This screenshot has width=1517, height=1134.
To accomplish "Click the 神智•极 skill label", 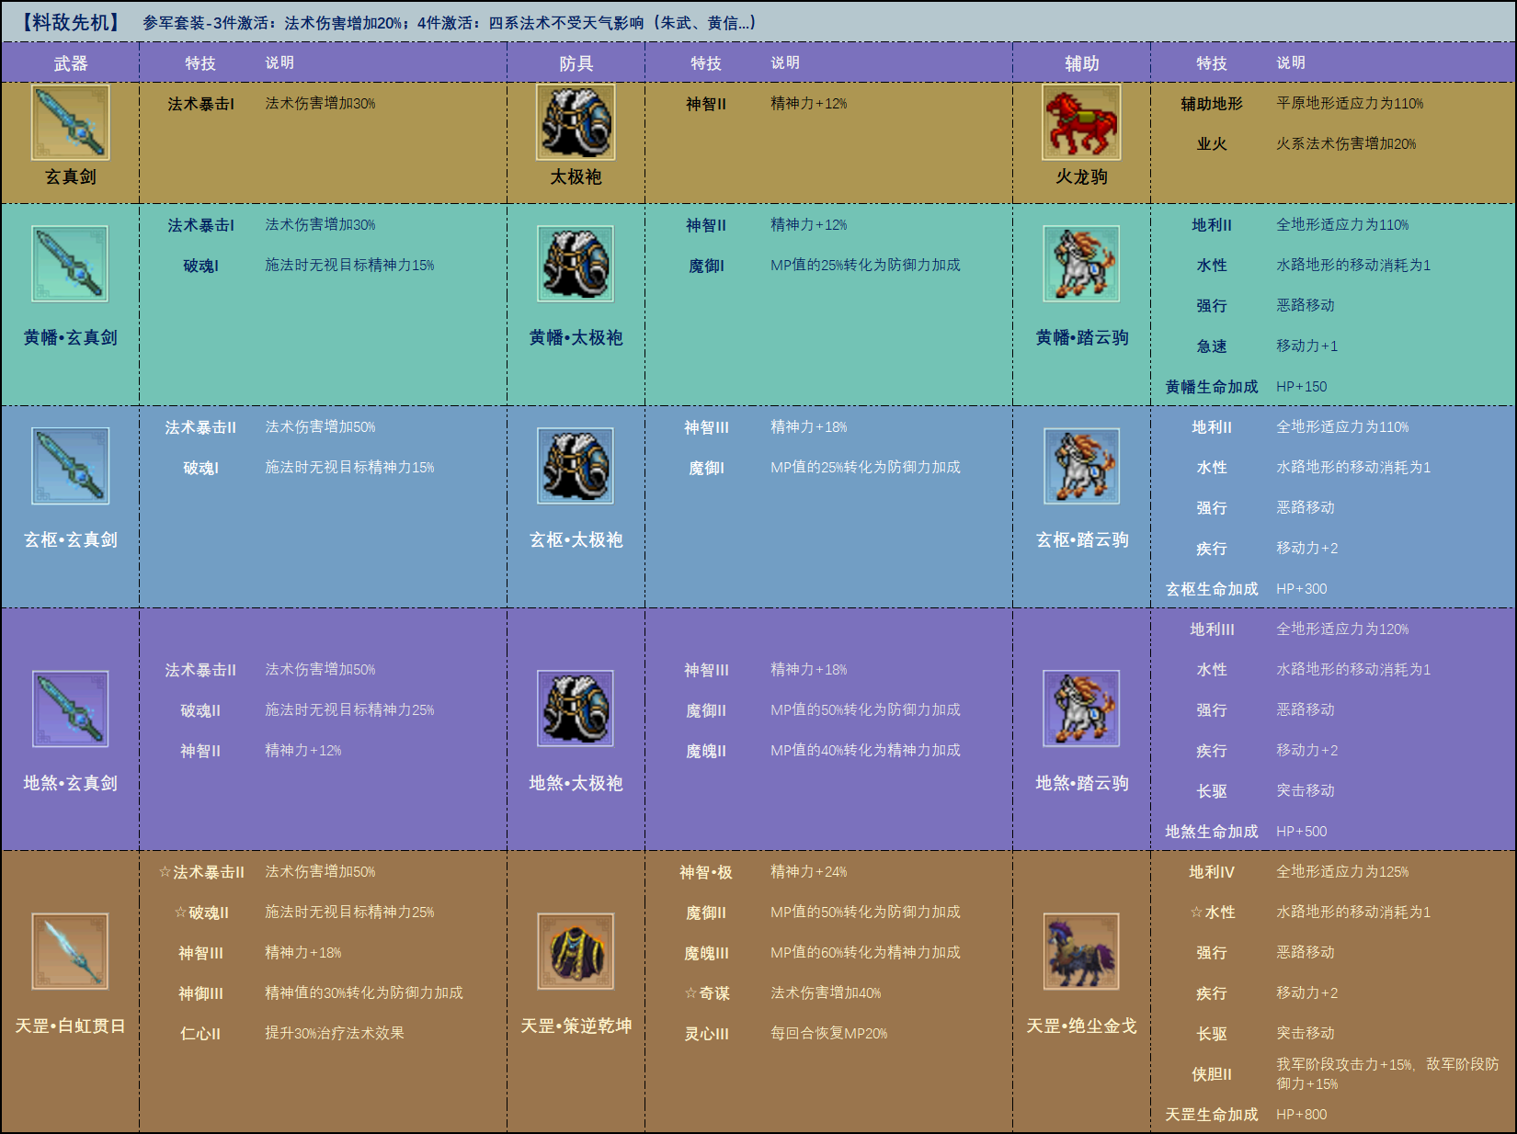I will click(x=706, y=872).
